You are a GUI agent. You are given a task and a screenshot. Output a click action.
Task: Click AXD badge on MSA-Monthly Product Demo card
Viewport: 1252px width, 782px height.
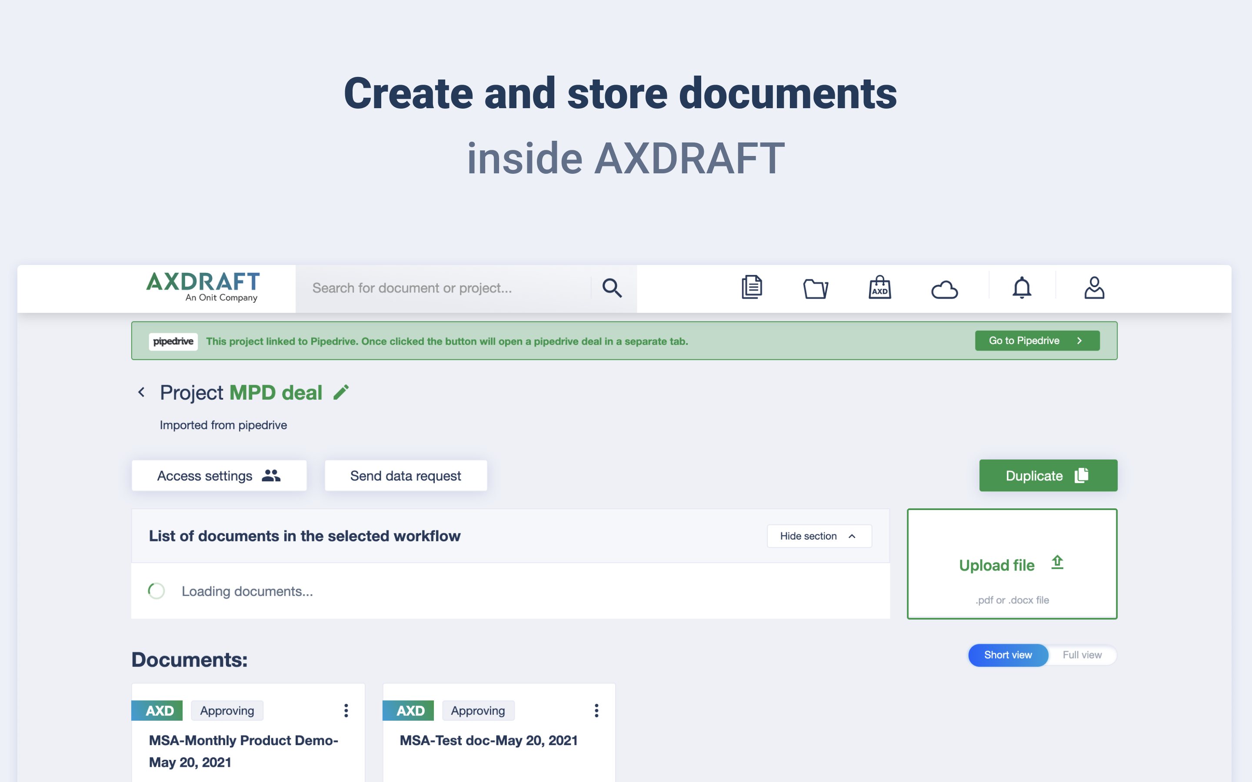157,711
